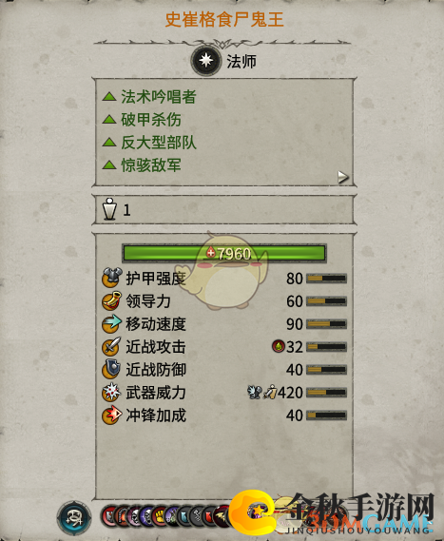This screenshot has height=541, width=444.
Task: Click the burst icon next to 武器威力
Action: pos(112,393)
